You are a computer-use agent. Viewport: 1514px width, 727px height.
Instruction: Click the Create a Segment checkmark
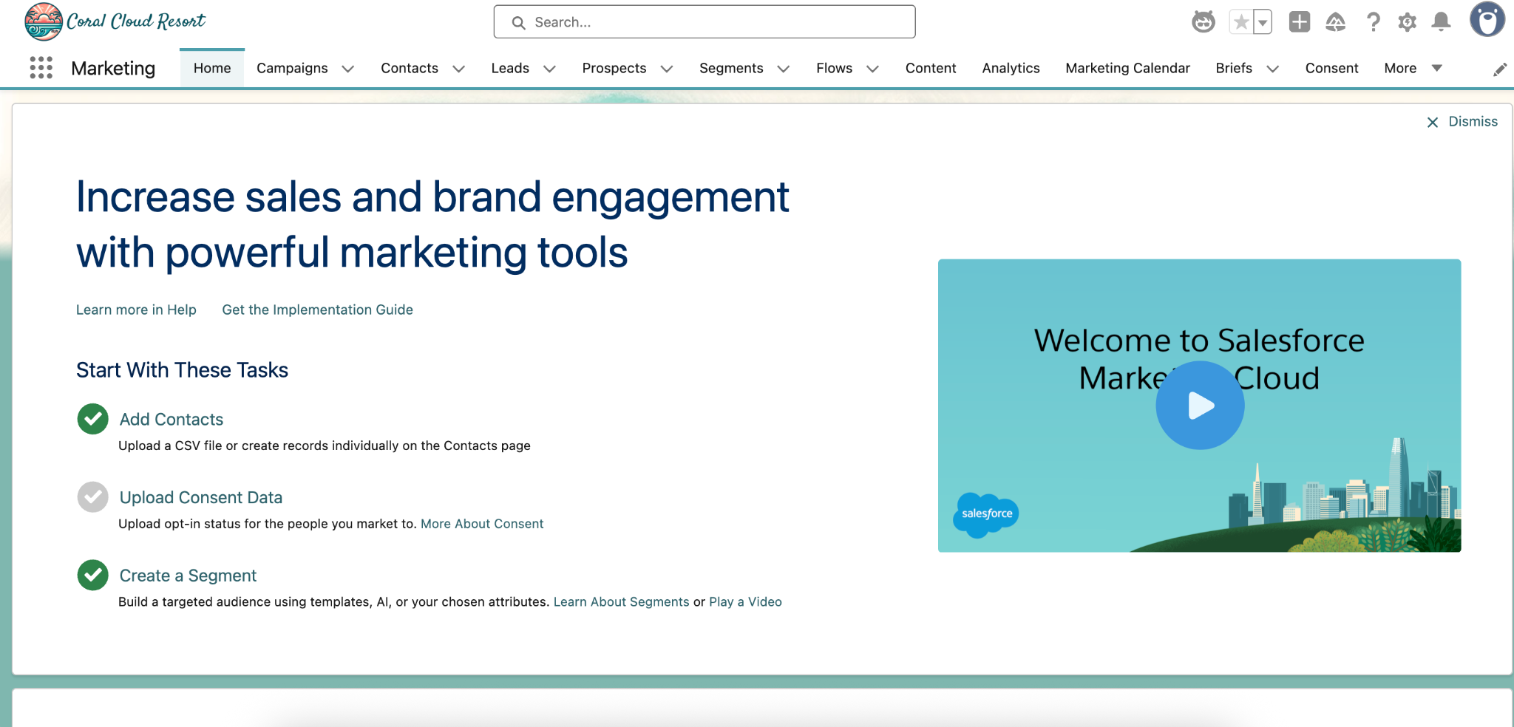[92, 575]
